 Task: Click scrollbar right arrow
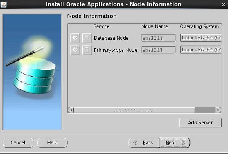pyautogui.click(x=218, y=110)
